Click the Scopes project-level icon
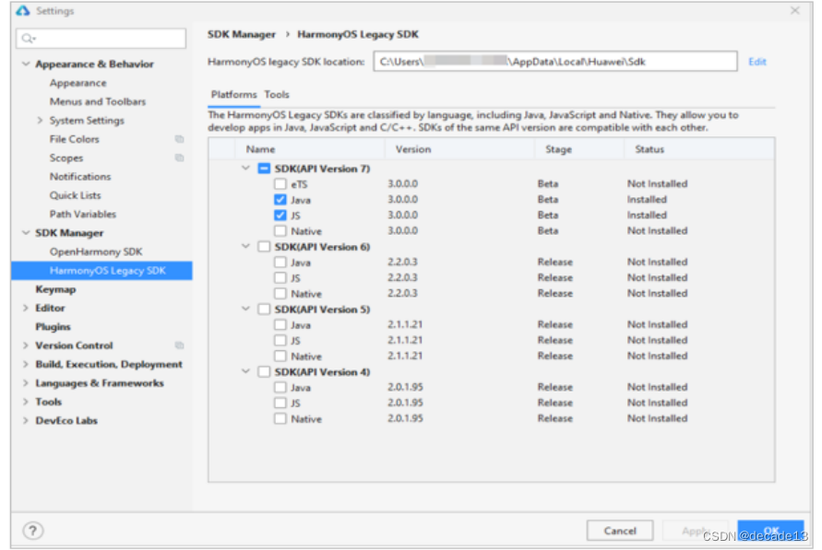The height and width of the screenshot is (550, 822). tap(179, 158)
